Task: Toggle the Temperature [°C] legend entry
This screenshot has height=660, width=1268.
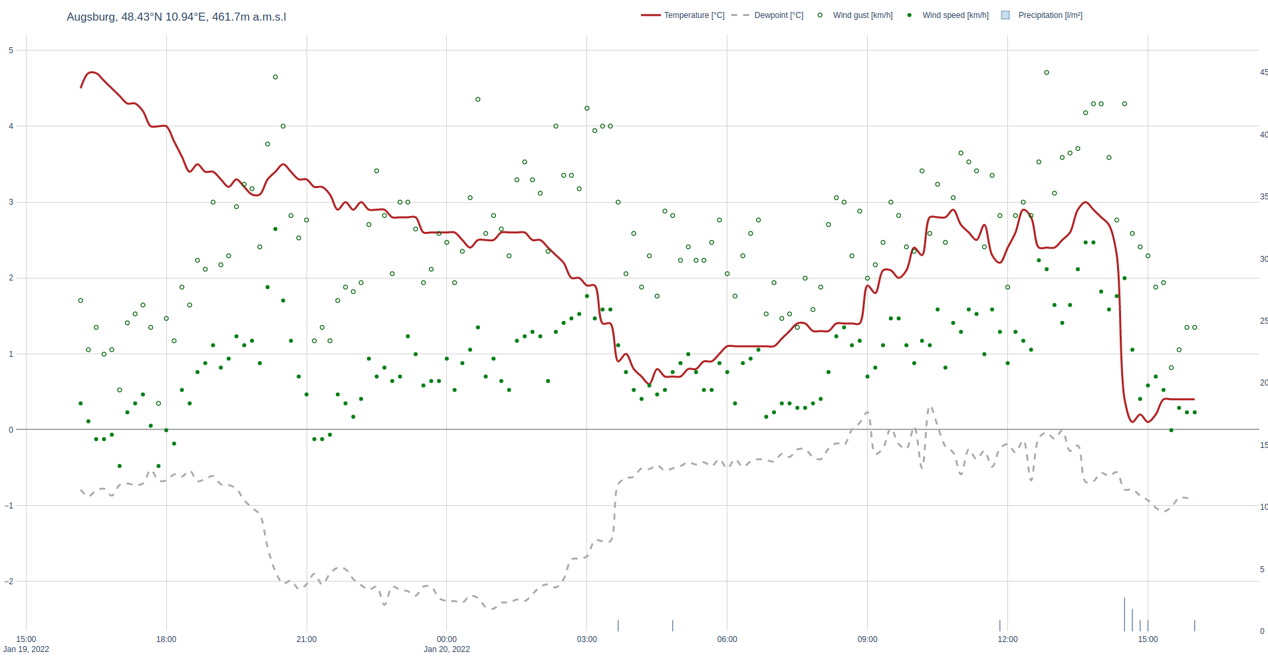Action: click(x=682, y=15)
